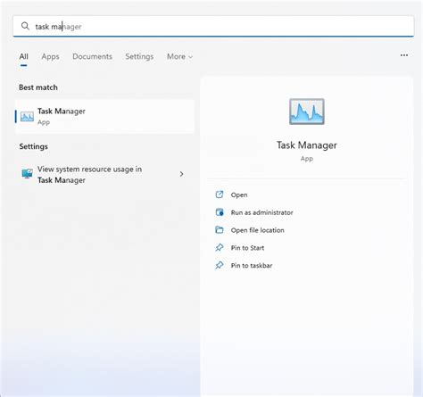
Task: Select Open file location
Action: (257, 230)
